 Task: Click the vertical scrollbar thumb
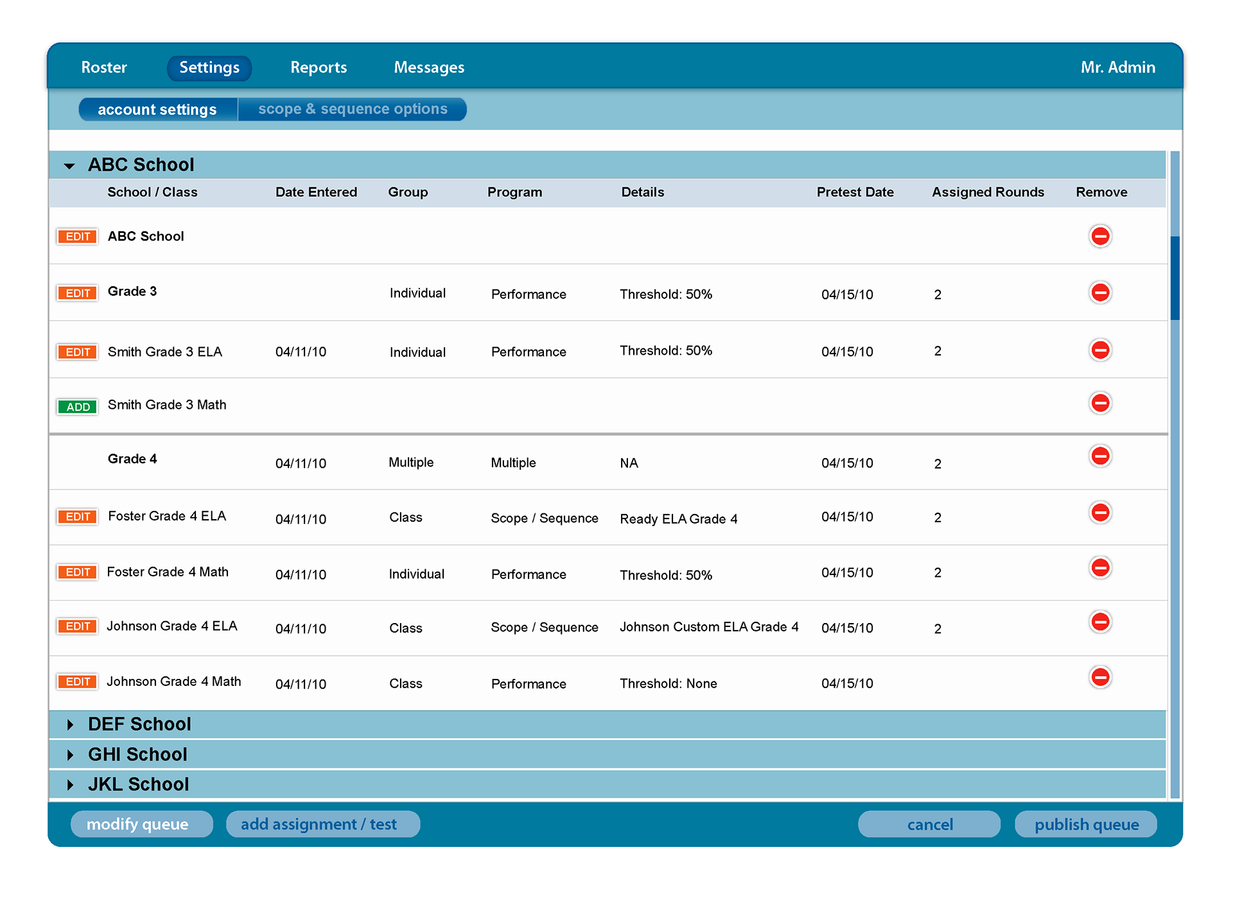tap(1175, 277)
